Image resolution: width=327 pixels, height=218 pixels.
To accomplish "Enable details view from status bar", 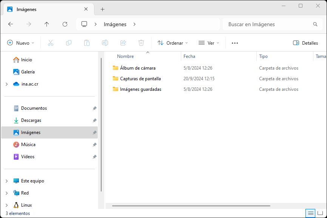I will pos(310,213).
